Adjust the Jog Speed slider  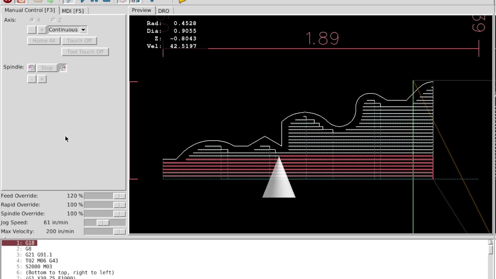coord(105,223)
